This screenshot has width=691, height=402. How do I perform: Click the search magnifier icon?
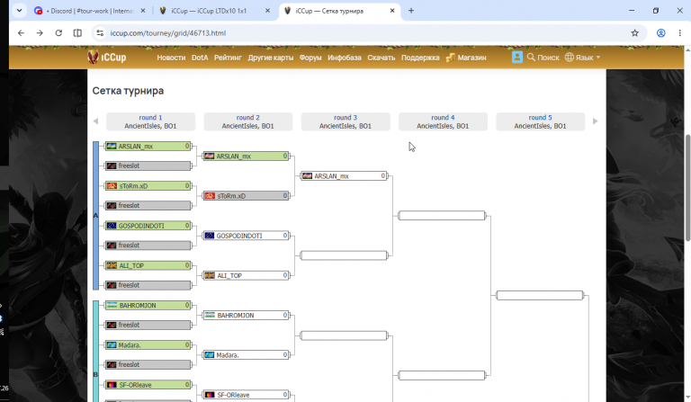pyautogui.click(x=531, y=58)
